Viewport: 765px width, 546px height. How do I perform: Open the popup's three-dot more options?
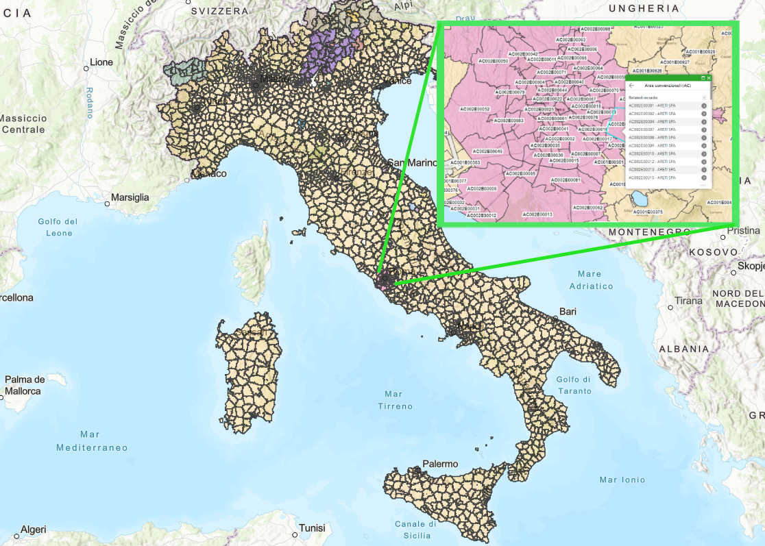coord(703,185)
